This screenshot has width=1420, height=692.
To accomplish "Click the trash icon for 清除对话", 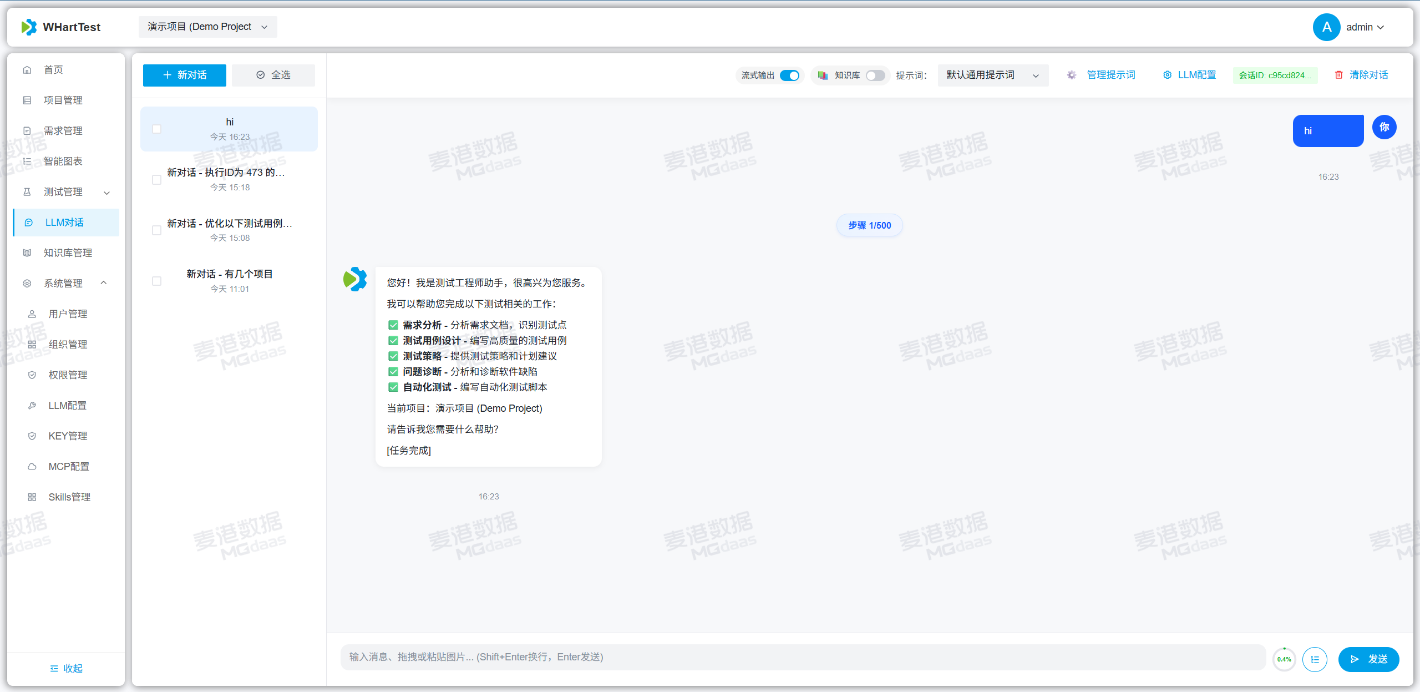I will [x=1338, y=75].
